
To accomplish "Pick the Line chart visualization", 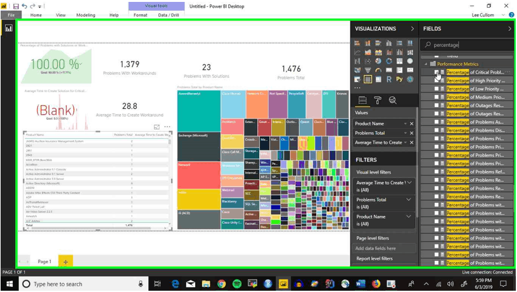I will click(357, 52).
